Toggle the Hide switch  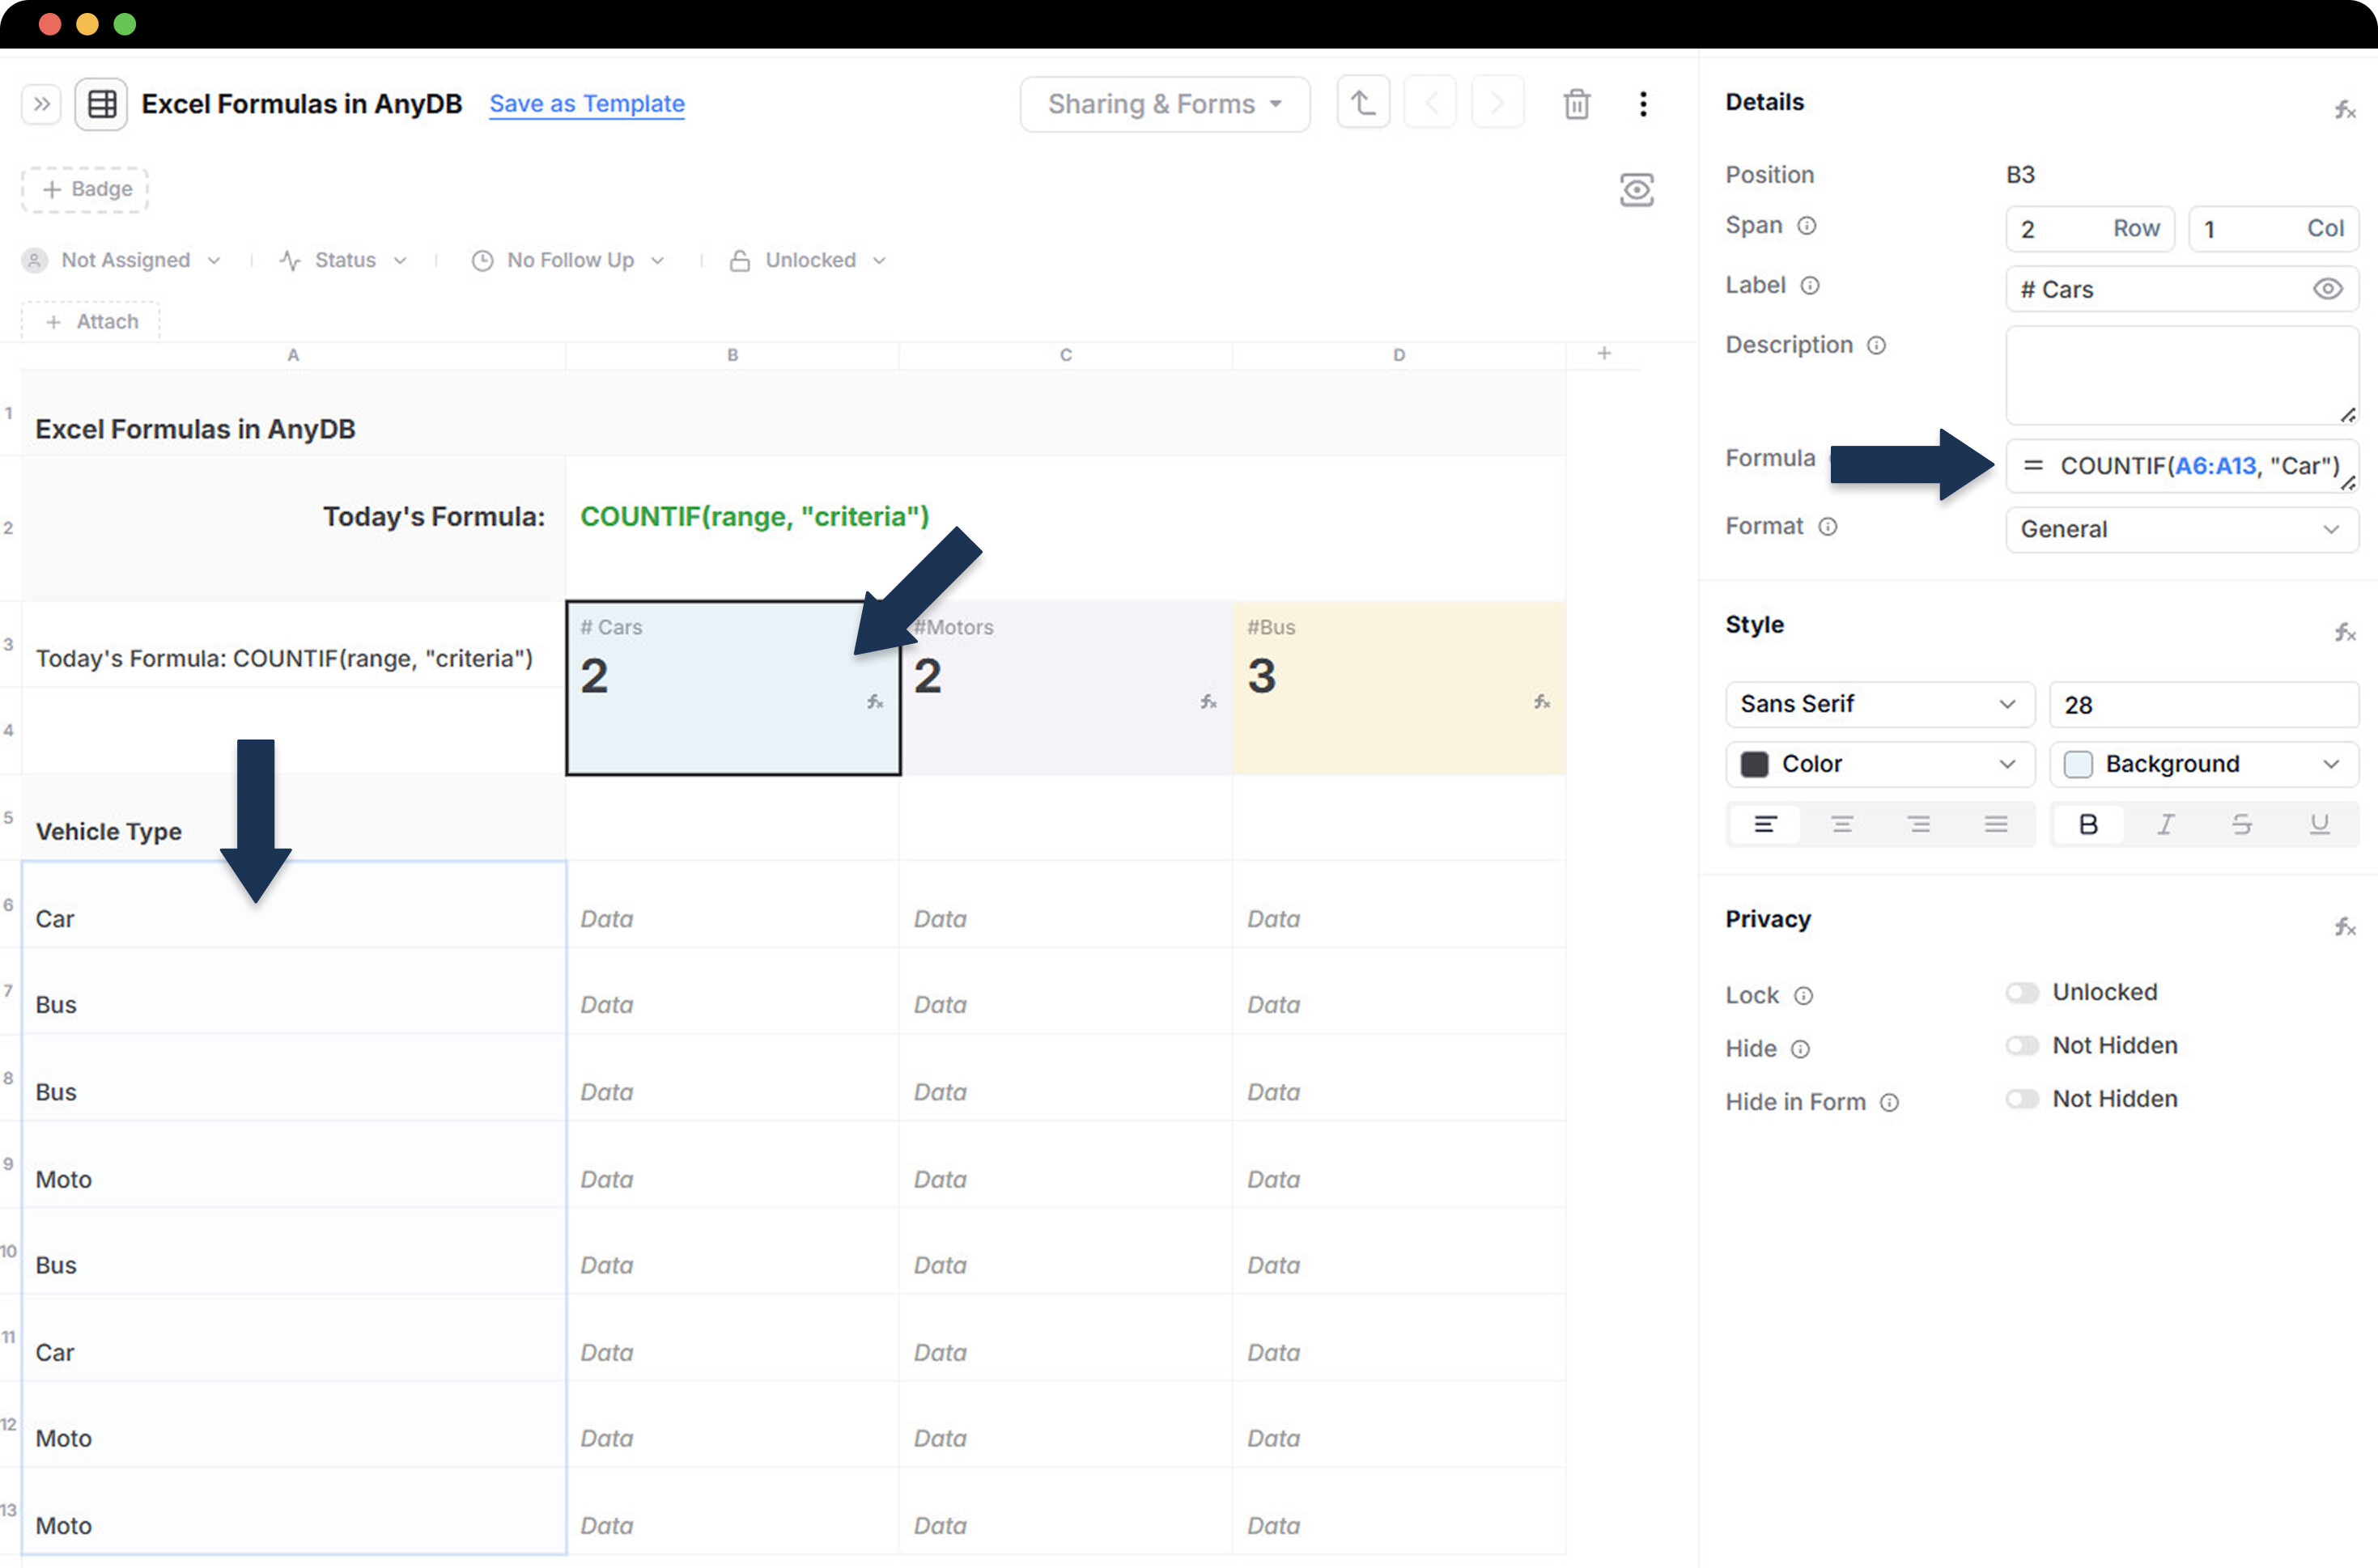click(2021, 1045)
